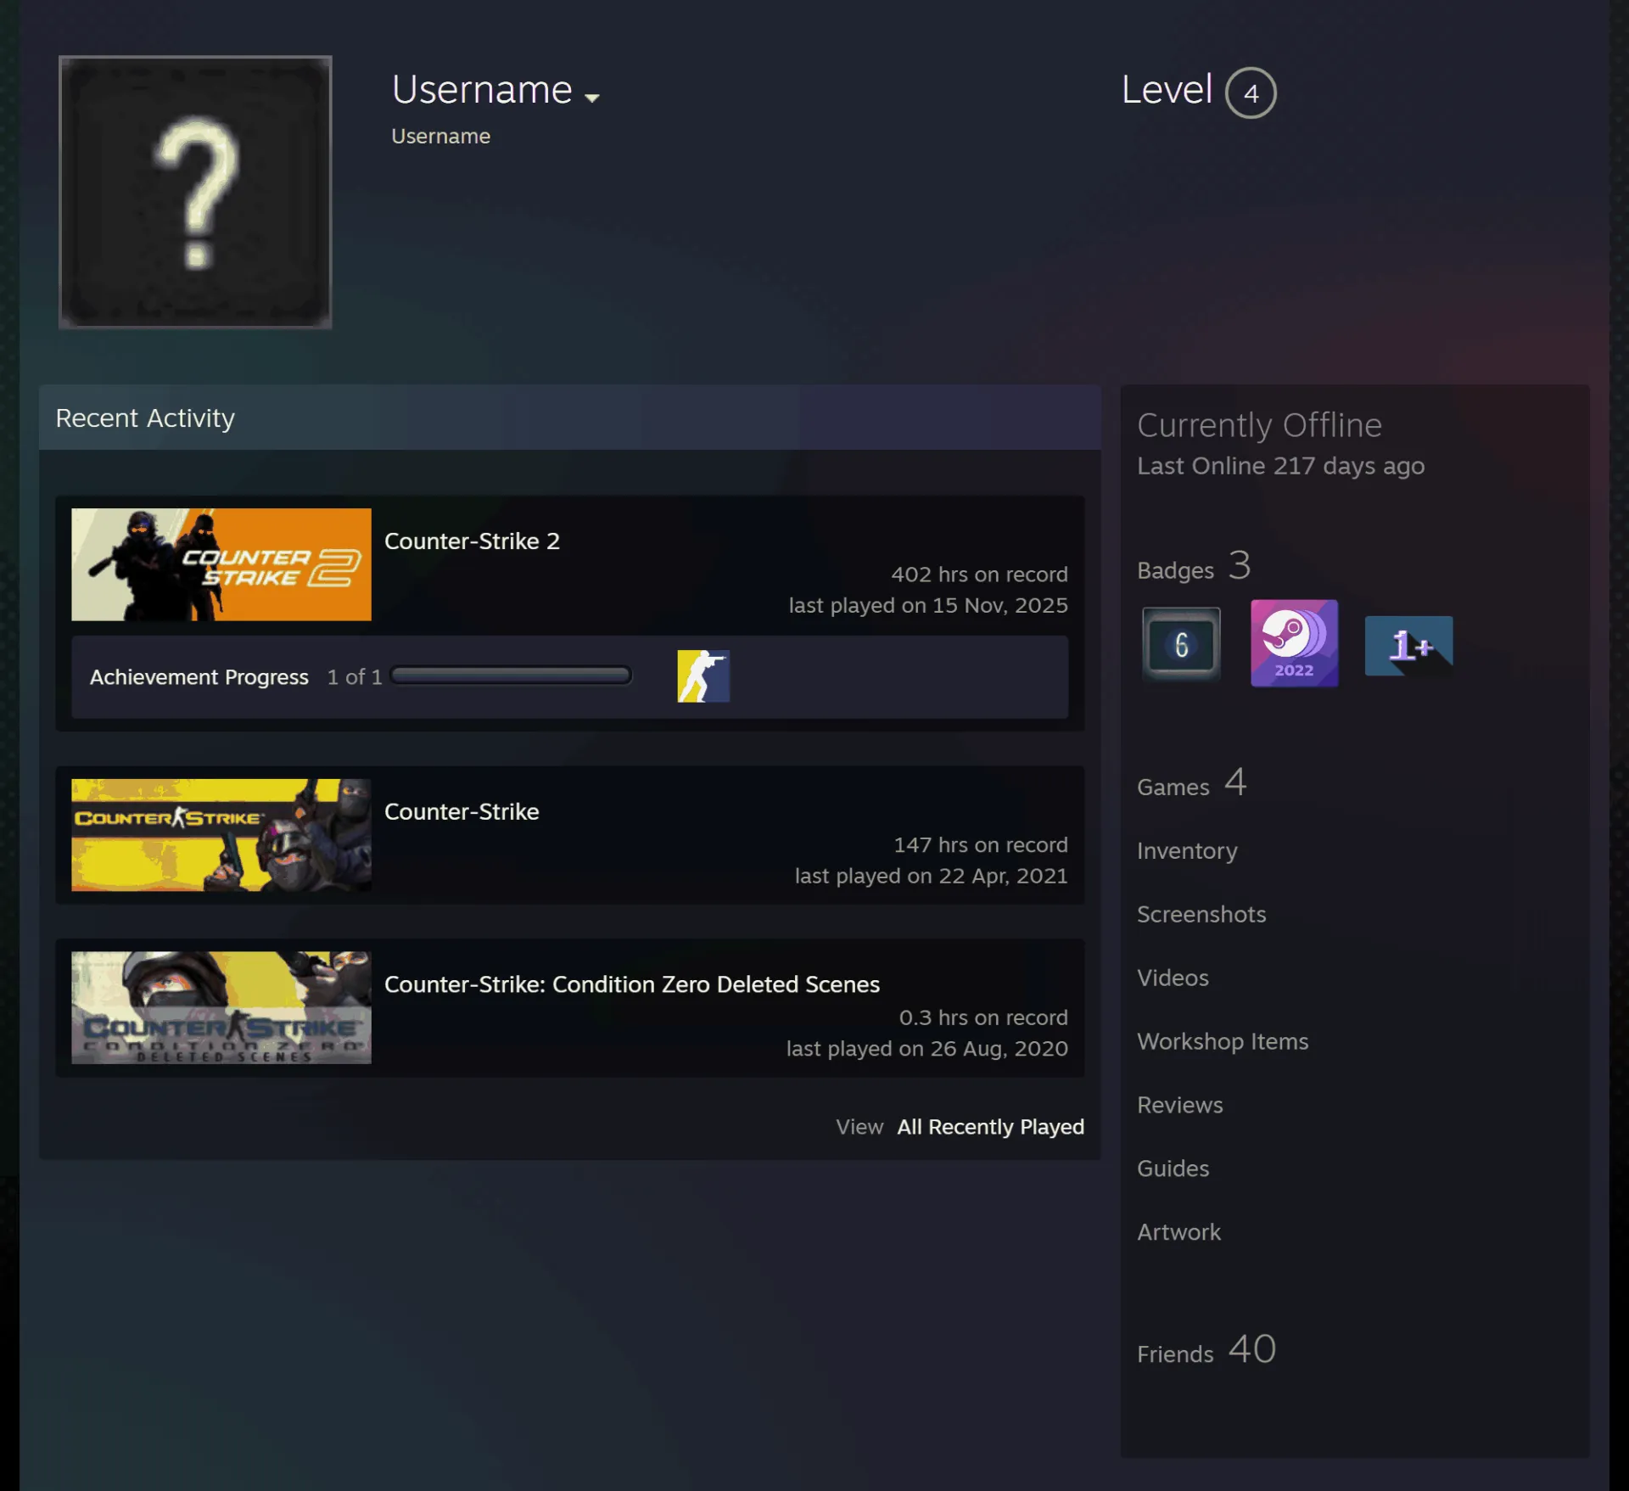The height and width of the screenshot is (1491, 1629).
Task: Click the Level 4 circle badge
Action: coord(1251,92)
